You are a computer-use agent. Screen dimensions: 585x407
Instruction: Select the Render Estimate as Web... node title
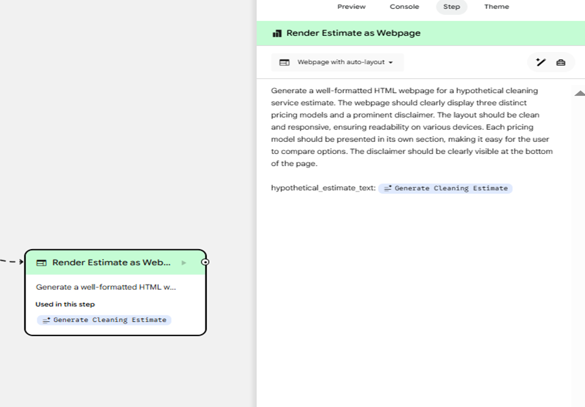(x=111, y=263)
